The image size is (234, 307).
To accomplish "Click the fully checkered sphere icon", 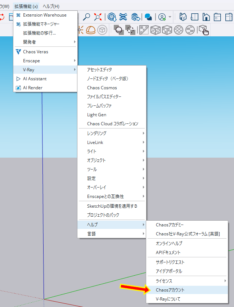I will point(179,30).
